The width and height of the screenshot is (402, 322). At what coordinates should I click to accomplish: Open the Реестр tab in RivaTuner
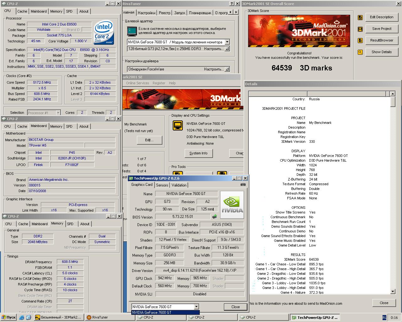tap(165, 13)
